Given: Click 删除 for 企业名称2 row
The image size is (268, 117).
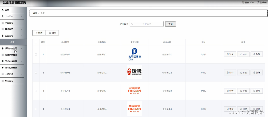Looking at the screenshot, I should coord(257,73).
